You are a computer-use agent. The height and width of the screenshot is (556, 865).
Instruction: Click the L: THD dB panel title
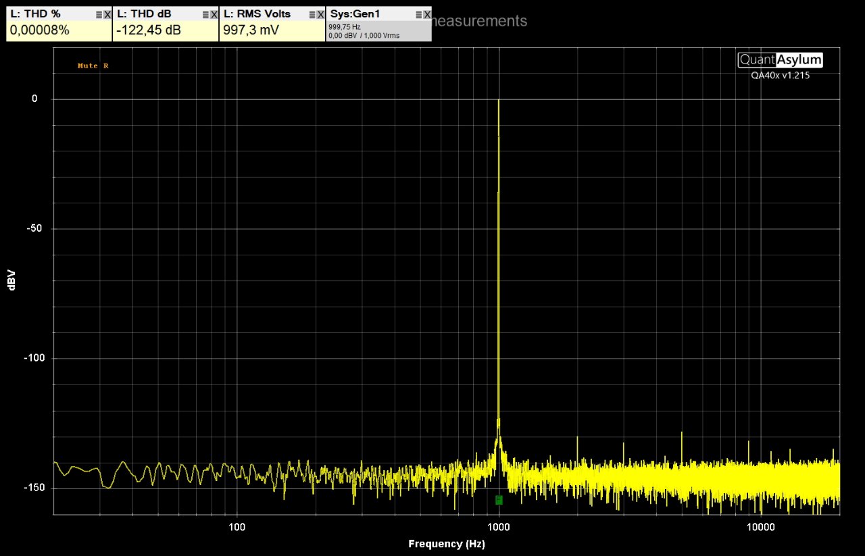(144, 14)
